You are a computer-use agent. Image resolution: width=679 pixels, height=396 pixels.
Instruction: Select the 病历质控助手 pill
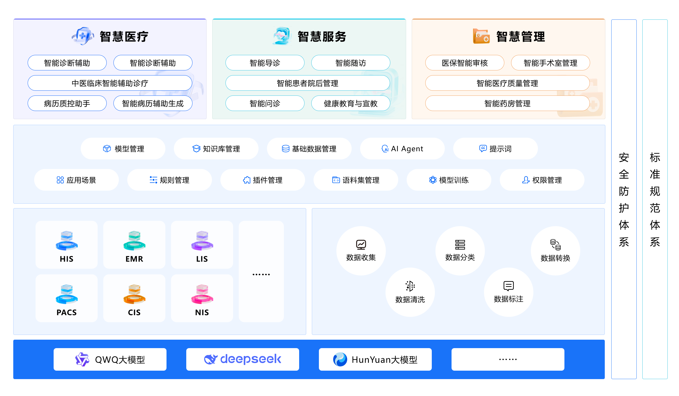(x=67, y=103)
